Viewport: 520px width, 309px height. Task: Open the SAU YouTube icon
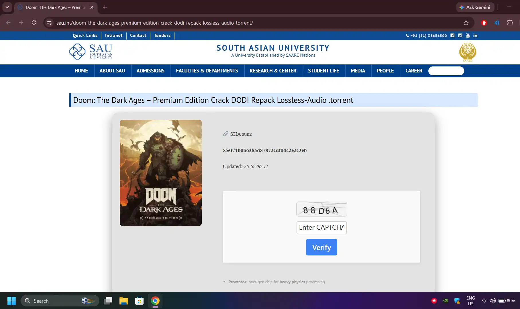click(x=468, y=36)
